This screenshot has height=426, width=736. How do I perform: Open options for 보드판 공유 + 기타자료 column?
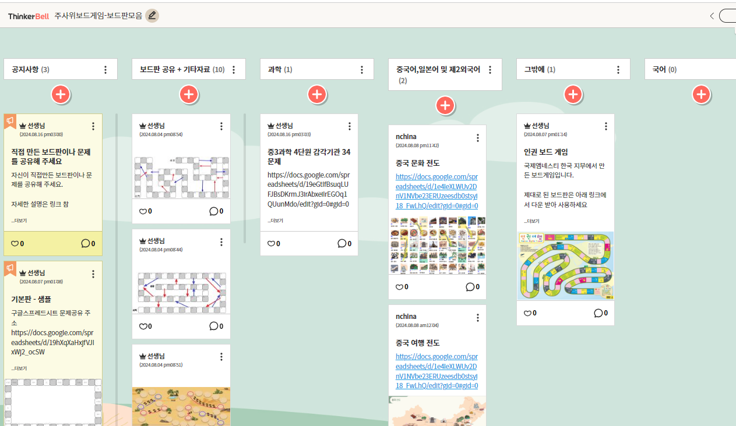[x=234, y=70]
